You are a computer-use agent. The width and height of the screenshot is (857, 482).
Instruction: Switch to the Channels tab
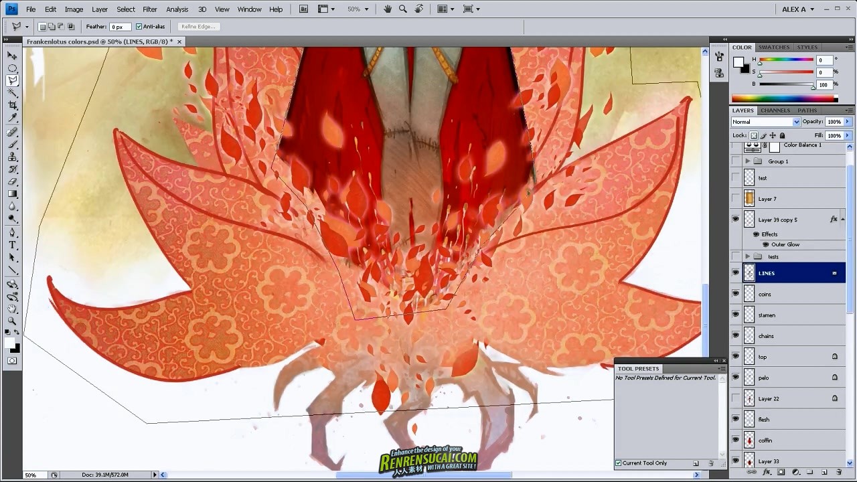pyautogui.click(x=775, y=110)
